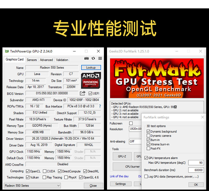This screenshot has height=191, width=209.
Task: Click the Lookup button
Action: pyautogui.click(x=91, y=68)
